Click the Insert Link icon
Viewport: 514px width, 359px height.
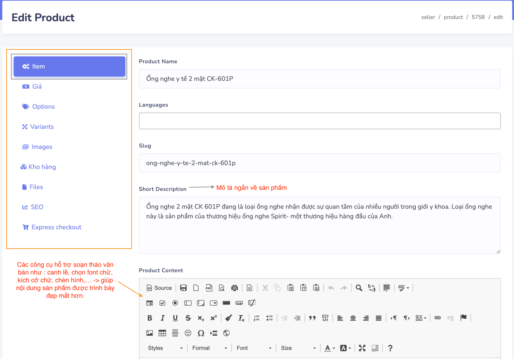coord(438,318)
